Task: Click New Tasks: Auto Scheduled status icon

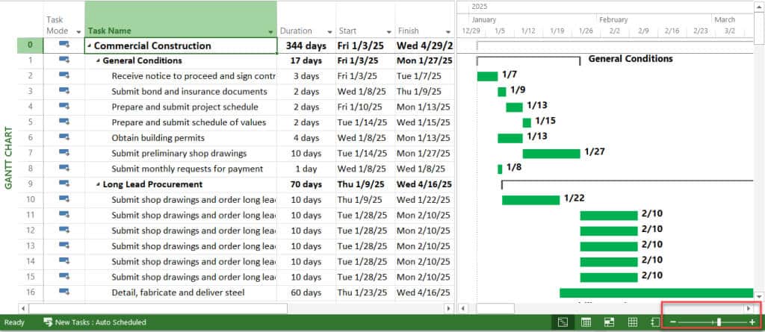Action: coord(49,322)
